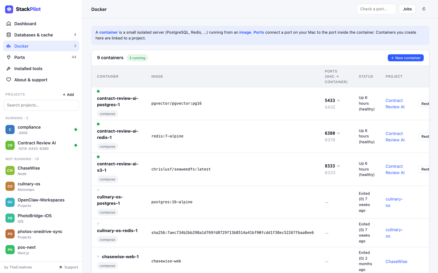Screen dimensions: 438x273
Task: Click the Databases & cache cylinder icon
Action: [9, 35]
